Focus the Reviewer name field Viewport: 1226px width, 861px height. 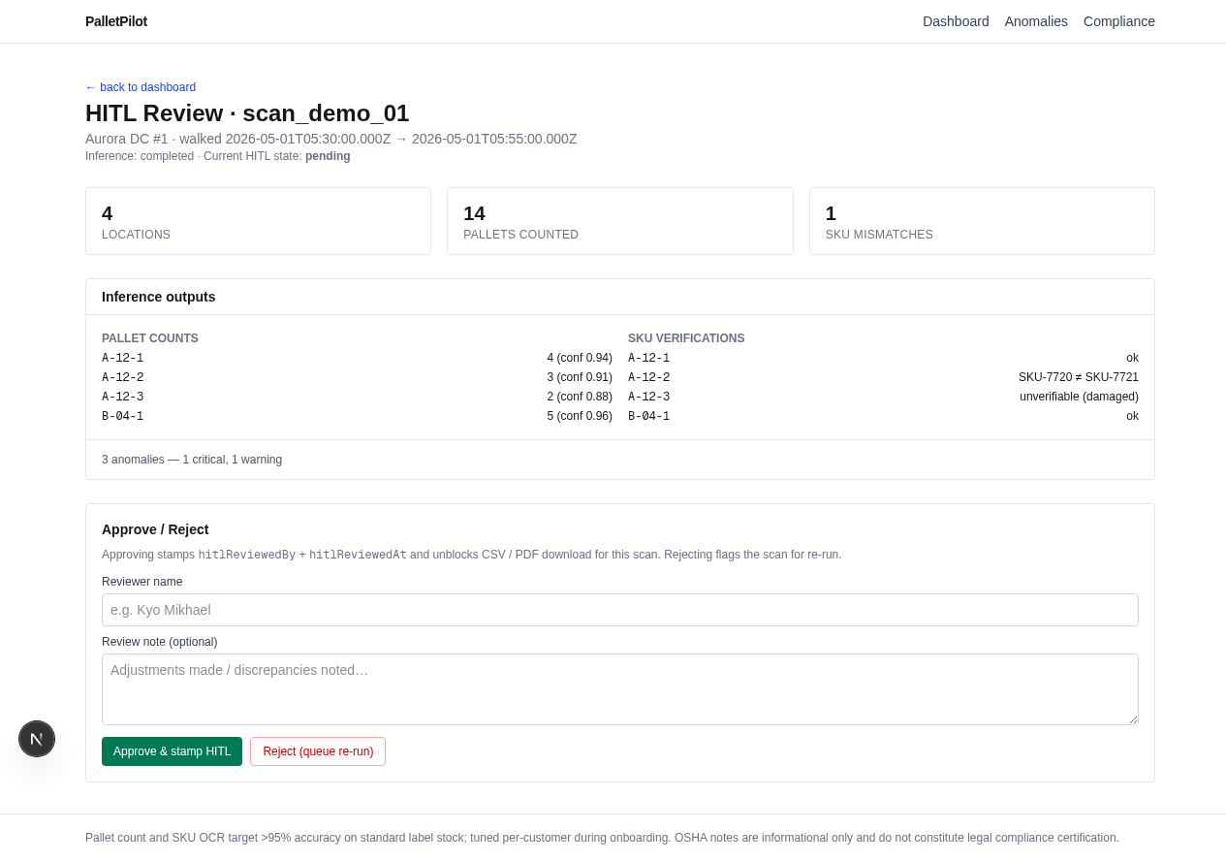click(620, 610)
